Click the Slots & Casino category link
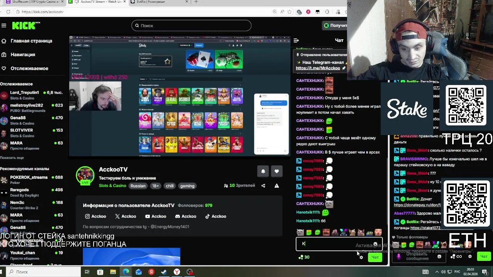Image resolution: width=493 pixels, height=277 pixels. [112, 186]
